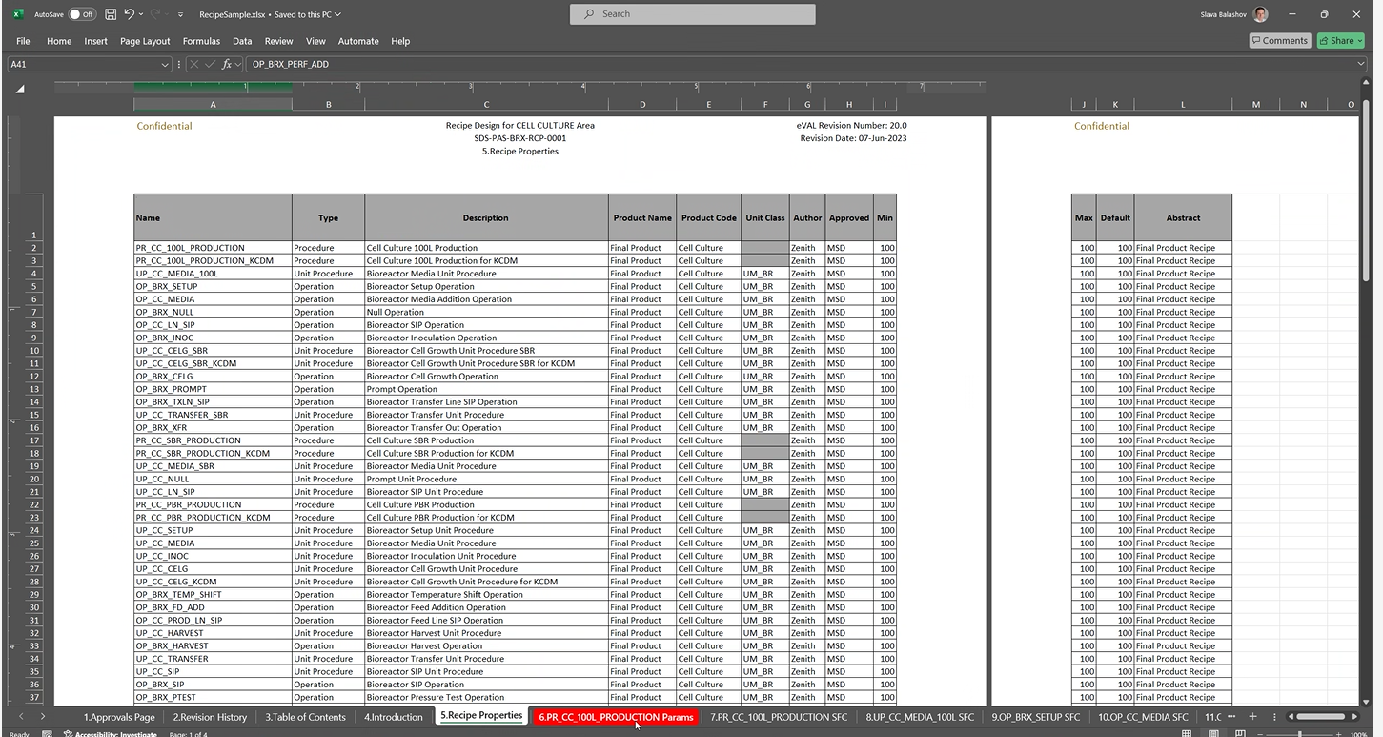This screenshot has height=737, width=1383.
Task: Click cell Bioreactor Pressure Test Operation
Action: (486, 697)
